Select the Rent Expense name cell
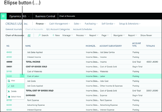This screenshot has height=112, width=162. point(33,100)
